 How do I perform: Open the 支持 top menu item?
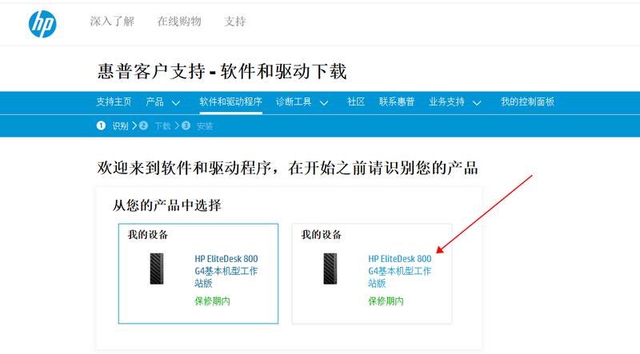pyautogui.click(x=235, y=22)
